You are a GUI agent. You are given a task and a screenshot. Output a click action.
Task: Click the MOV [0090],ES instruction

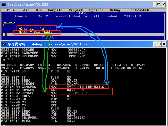pos(68,53)
